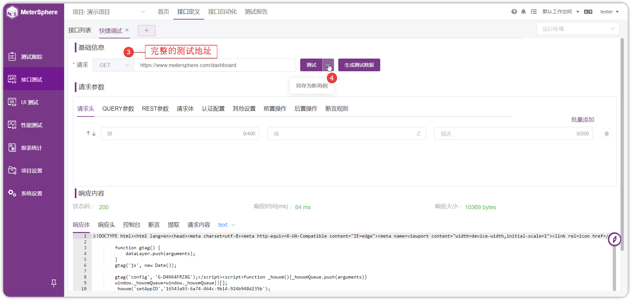Screen dimensions: 631x300
Task: Show the 提取 response tab
Action: click(174, 225)
